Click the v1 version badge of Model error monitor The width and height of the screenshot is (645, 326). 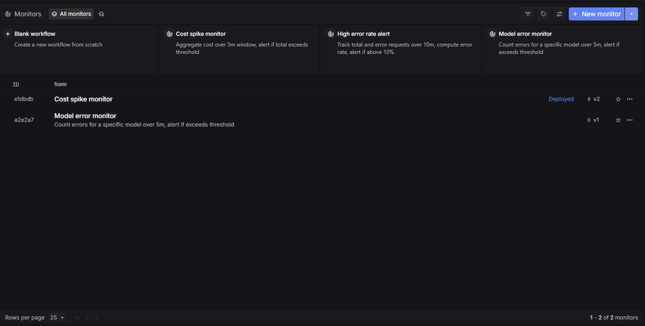pos(593,120)
